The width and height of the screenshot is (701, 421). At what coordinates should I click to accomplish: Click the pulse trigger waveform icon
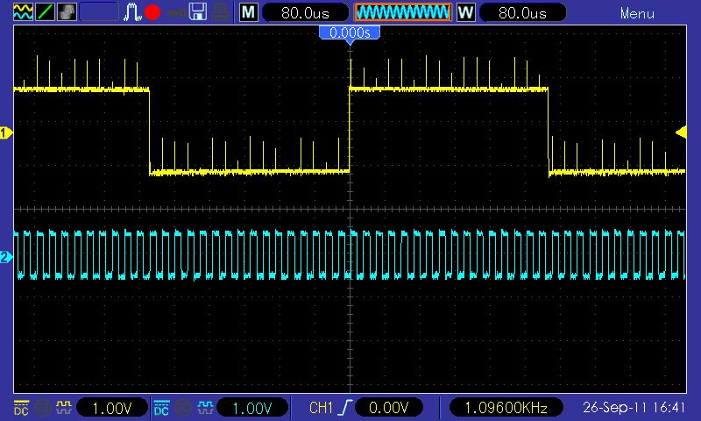coord(132,12)
